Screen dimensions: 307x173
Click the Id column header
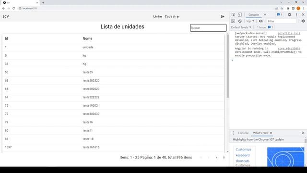6,38
